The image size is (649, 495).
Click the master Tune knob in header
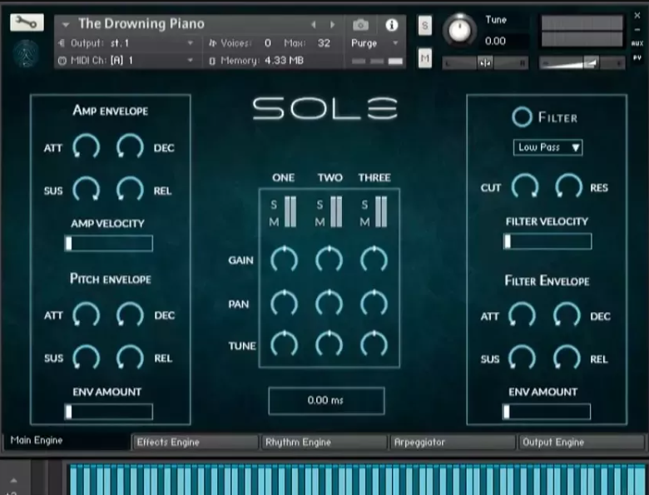[x=459, y=30]
